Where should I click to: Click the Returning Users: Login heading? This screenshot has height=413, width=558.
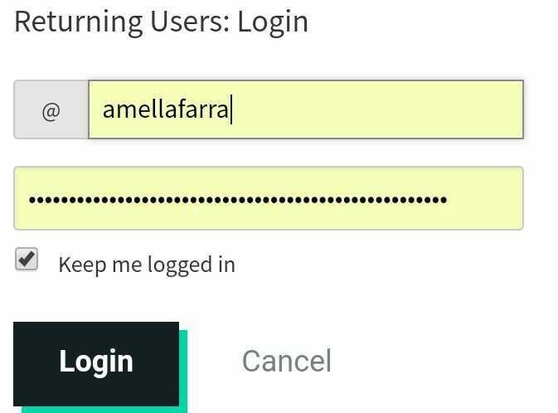[162, 22]
